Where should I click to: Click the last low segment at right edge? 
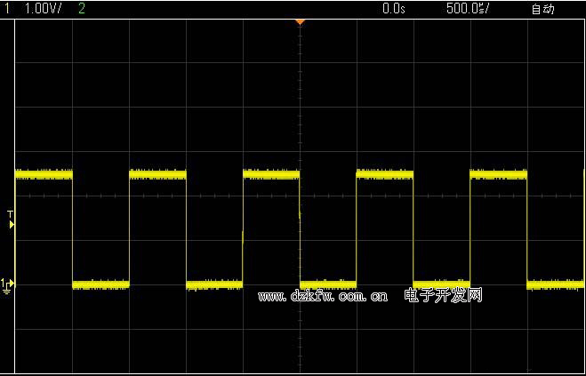(x=556, y=284)
